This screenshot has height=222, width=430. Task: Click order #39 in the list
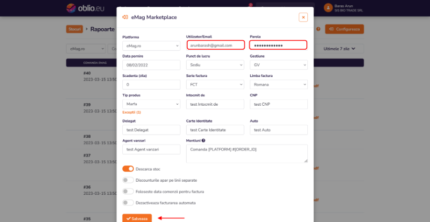click(x=87, y=105)
